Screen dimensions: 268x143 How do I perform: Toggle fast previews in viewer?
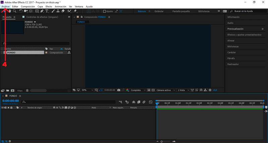[x=197, y=90]
